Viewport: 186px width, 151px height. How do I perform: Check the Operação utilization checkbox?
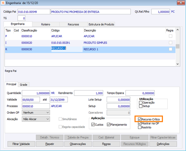(x=141, y=103)
